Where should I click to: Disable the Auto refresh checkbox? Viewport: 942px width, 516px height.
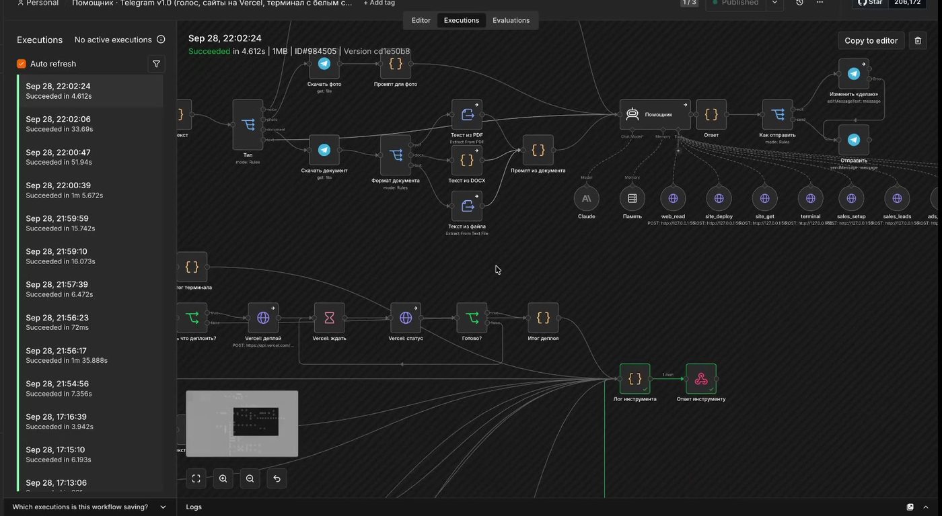pos(22,64)
